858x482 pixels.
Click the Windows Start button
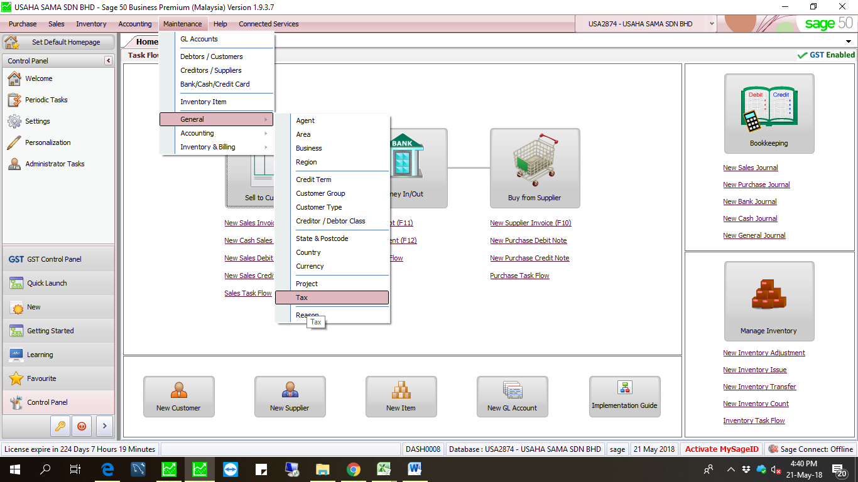click(15, 469)
